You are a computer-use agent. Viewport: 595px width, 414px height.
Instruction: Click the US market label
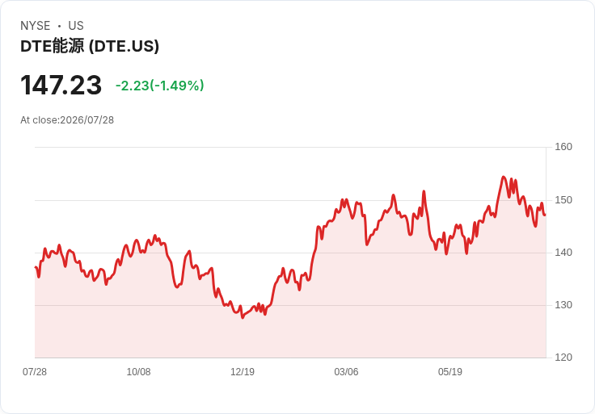click(x=76, y=26)
